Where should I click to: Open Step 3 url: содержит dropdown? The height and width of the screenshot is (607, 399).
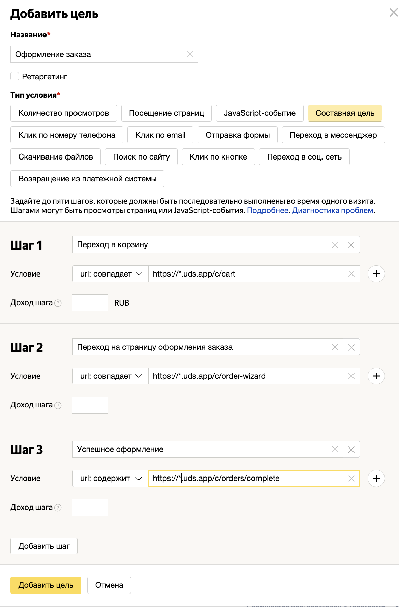click(x=111, y=478)
